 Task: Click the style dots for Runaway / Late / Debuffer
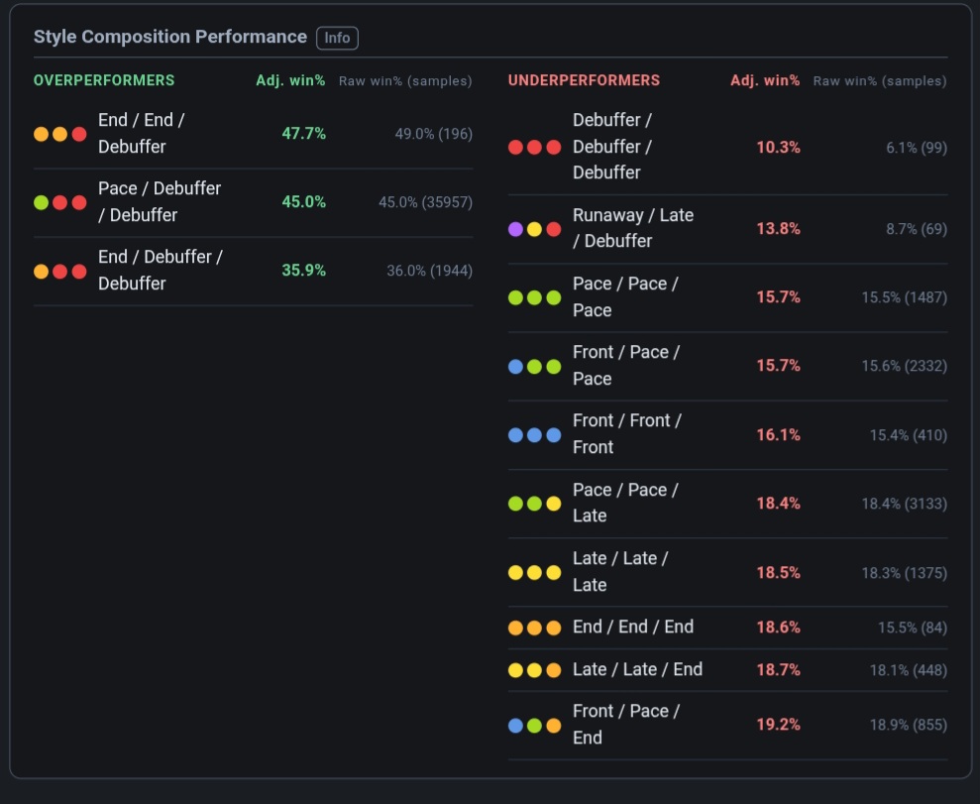pyautogui.click(x=534, y=229)
